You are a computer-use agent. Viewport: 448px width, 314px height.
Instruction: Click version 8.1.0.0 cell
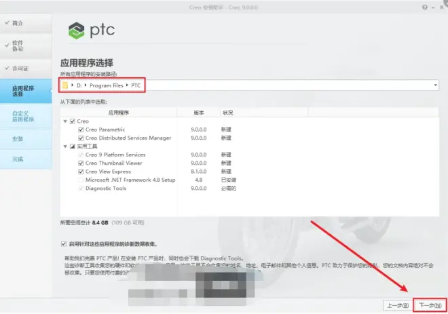point(199,172)
